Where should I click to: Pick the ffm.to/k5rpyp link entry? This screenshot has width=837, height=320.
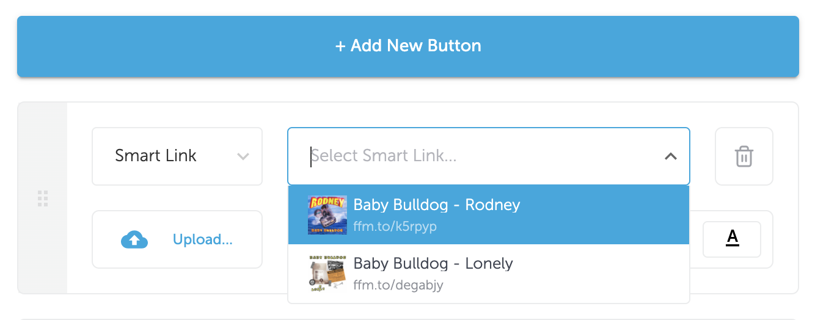click(x=395, y=227)
